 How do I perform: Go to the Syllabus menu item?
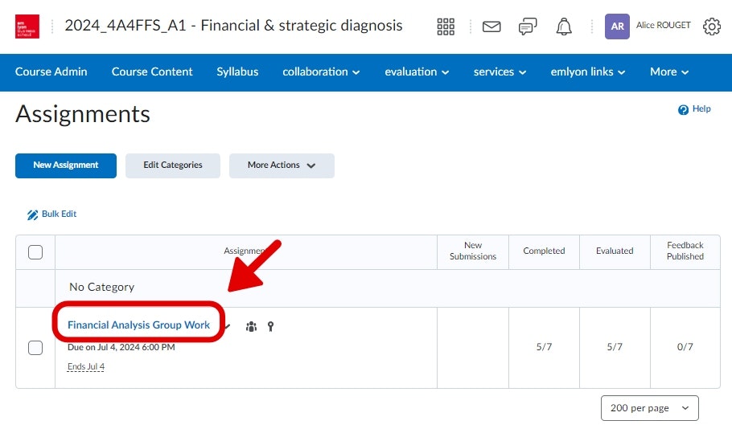(x=237, y=71)
